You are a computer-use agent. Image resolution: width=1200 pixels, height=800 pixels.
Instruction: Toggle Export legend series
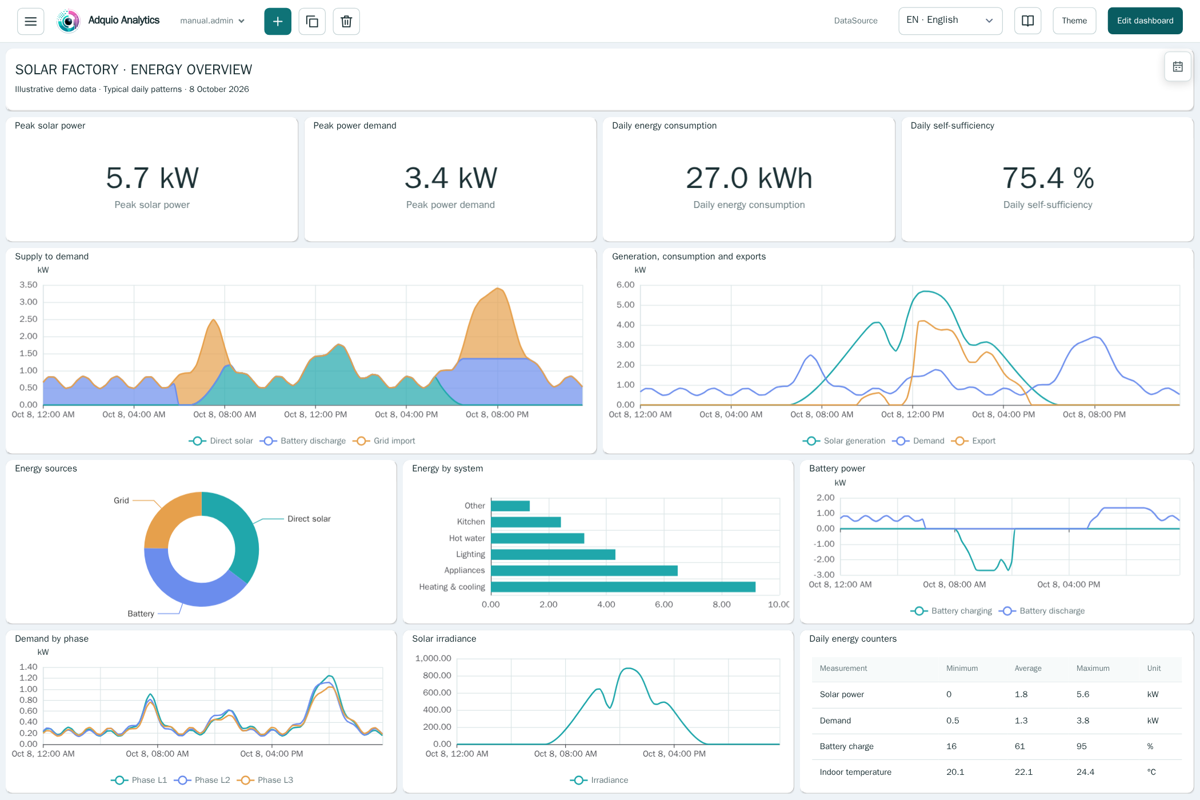tap(974, 441)
